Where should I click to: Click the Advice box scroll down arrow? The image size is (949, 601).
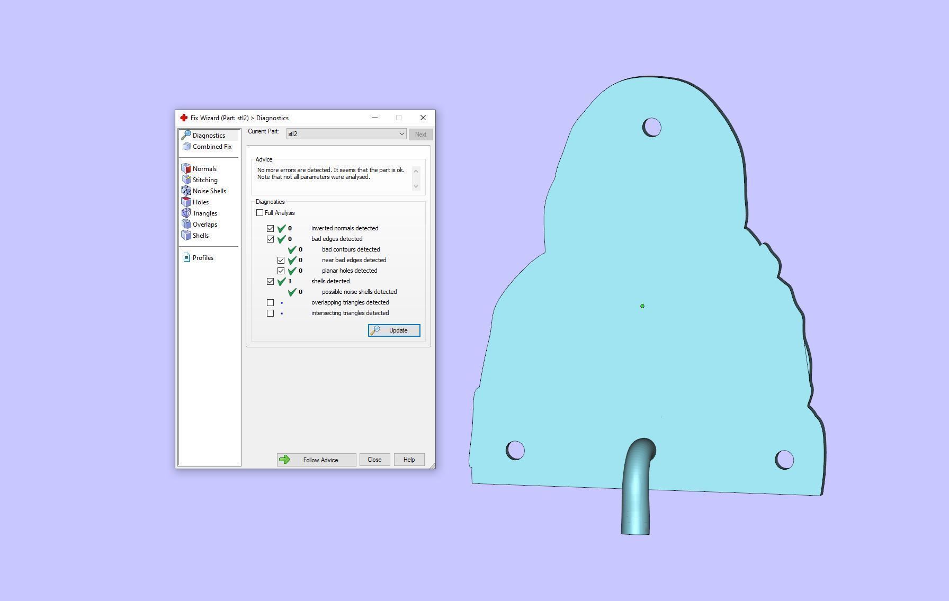coord(416,186)
